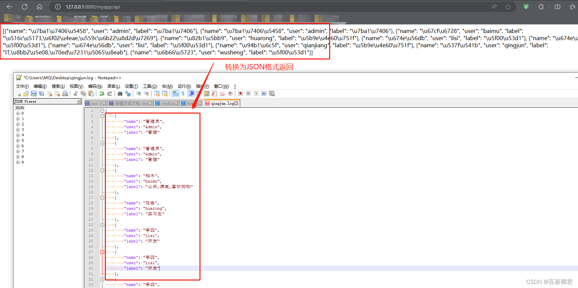Click the Cut scissors icon

pos(76,94)
